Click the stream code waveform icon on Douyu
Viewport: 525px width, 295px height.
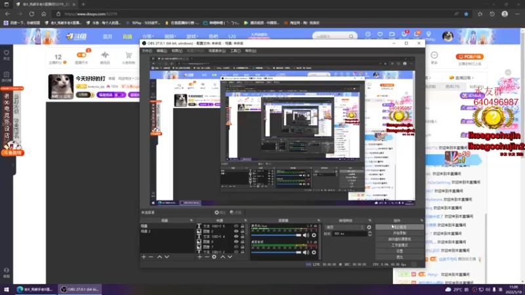[x=105, y=55]
